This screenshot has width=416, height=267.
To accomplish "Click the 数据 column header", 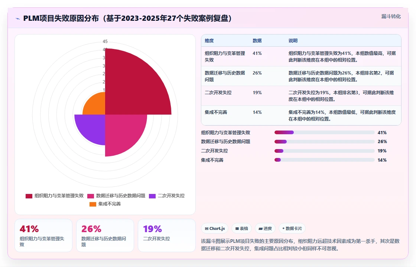I will click(x=257, y=41).
